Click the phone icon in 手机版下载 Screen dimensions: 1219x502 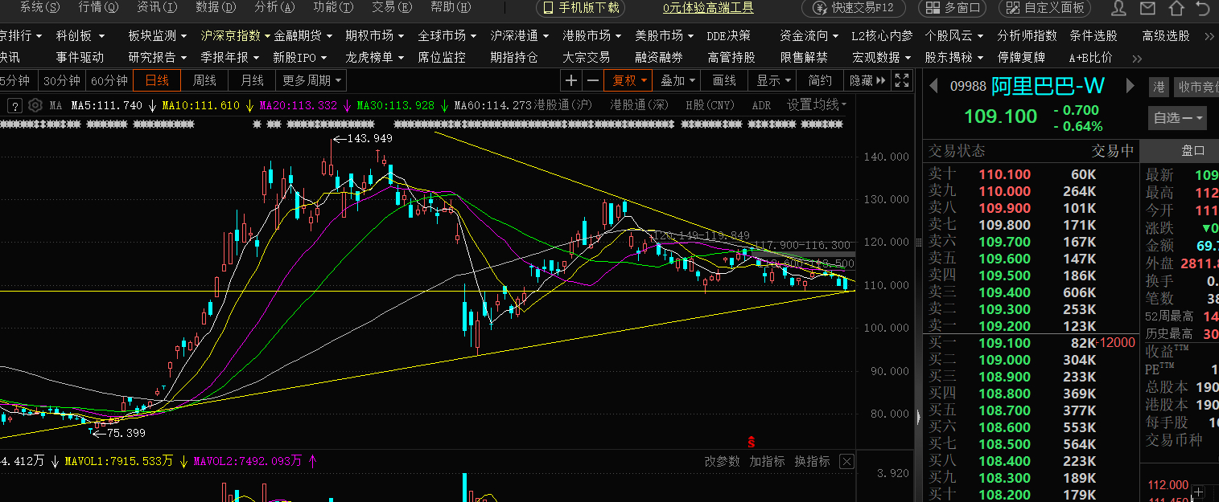click(547, 8)
